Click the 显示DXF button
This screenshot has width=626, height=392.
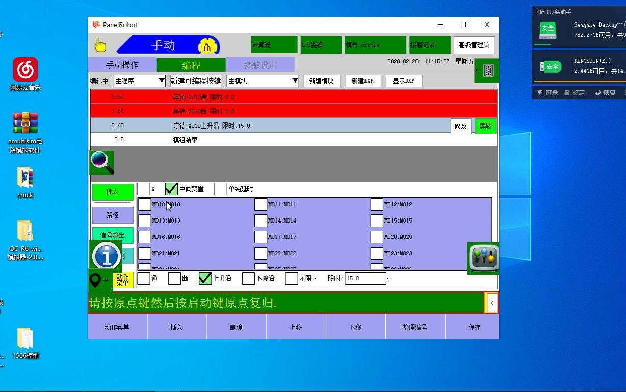pos(404,81)
